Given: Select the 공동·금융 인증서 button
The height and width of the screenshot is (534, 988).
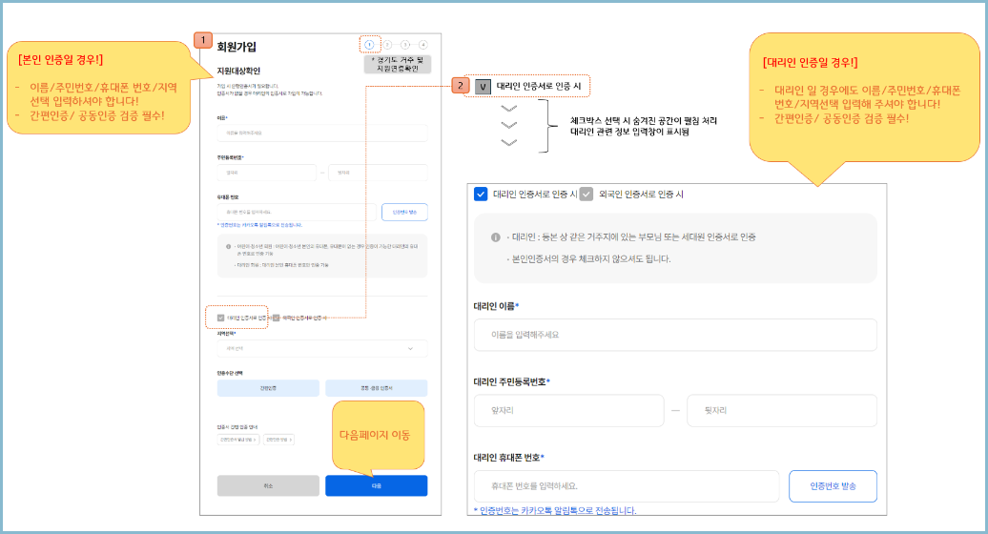Looking at the screenshot, I should (376, 388).
